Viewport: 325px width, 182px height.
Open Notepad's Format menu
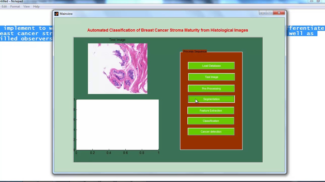tap(15, 7)
